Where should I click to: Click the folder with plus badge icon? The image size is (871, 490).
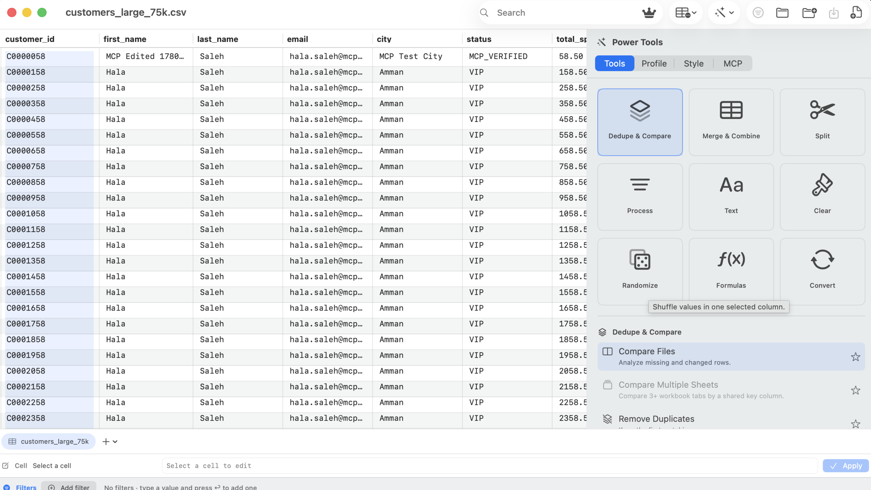tap(809, 13)
